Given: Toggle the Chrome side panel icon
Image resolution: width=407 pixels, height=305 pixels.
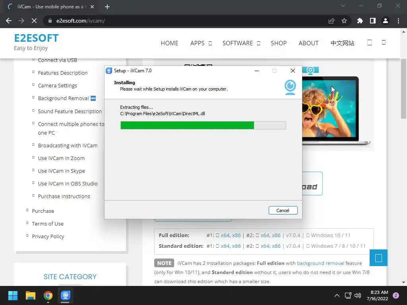Looking at the screenshot, I should (x=373, y=21).
